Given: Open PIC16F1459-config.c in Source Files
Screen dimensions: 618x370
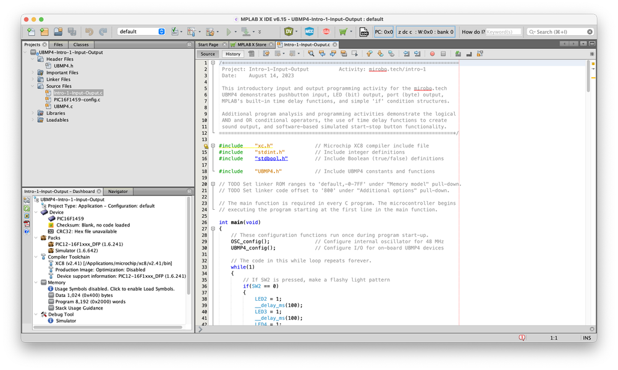Looking at the screenshot, I should [77, 100].
